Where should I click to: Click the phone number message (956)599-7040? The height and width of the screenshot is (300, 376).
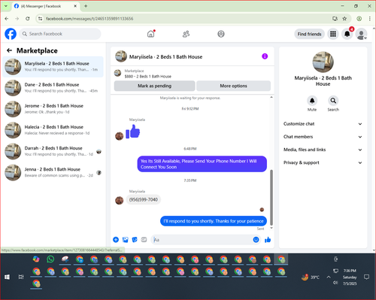(144, 200)
